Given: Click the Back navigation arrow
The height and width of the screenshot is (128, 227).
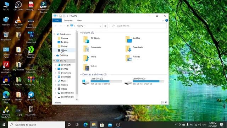Looking at the screenshot, I should pyautogui.click(x=56, y=26).
